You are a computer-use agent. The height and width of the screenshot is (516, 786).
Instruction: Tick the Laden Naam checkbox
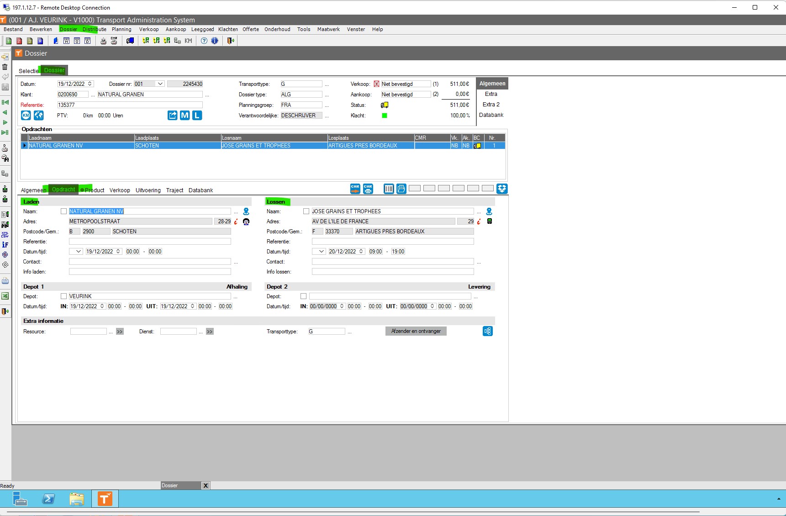(x=64, y=211)
